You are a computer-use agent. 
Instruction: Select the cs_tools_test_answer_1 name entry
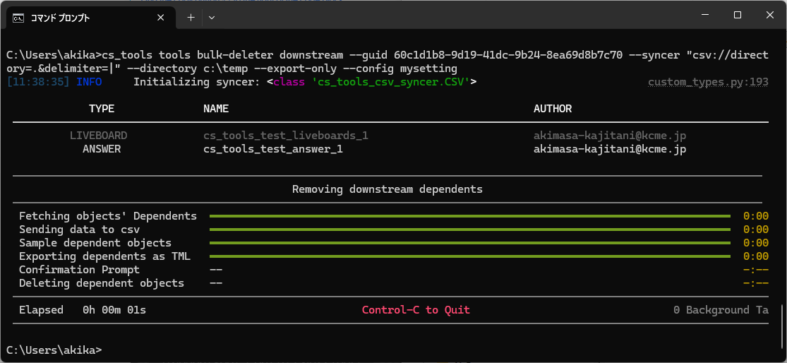click(x=272, y=149)
